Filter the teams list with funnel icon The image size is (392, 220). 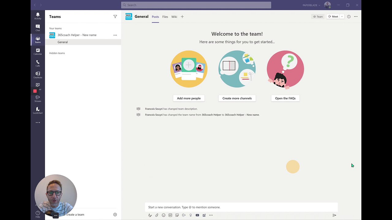(x=115, y=16)
